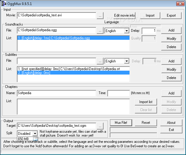
Task: Click the Edit movie info button
Action: [124, 15]
